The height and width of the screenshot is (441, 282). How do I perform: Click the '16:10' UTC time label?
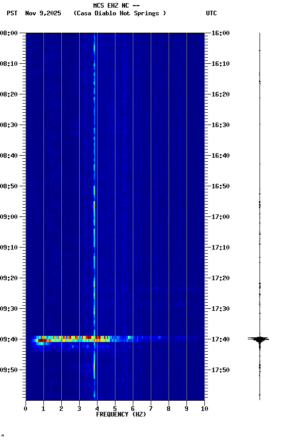[221, 64]
